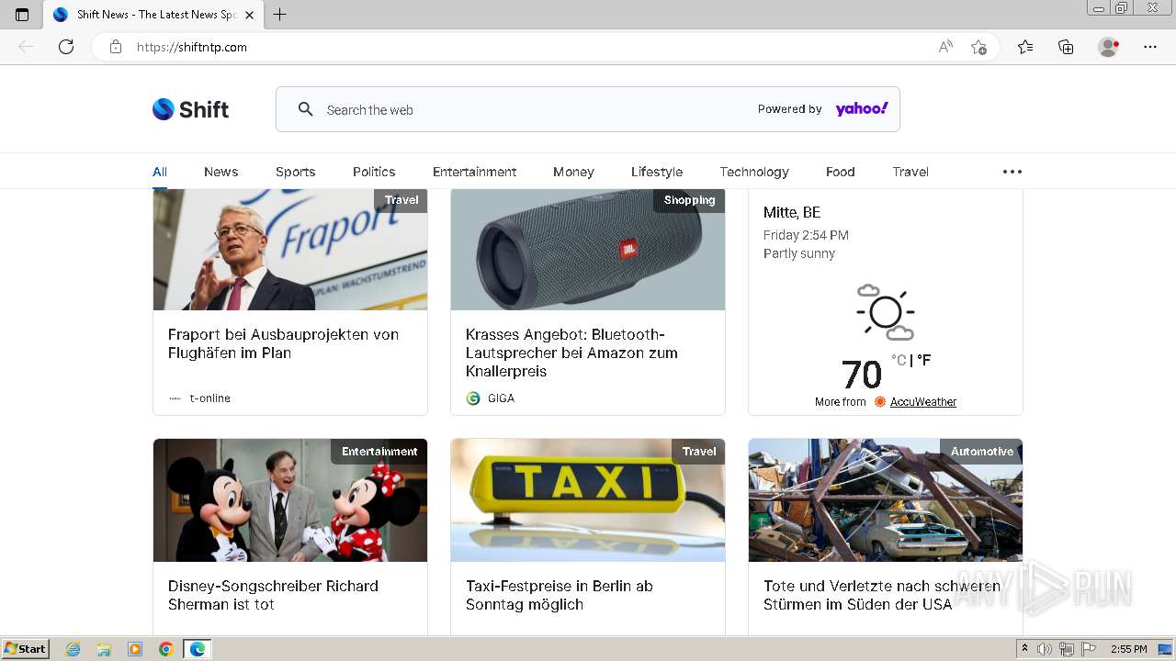Image resolution: width=1176 pixels, height=661 pixels.
Task: Open media player from taskbar
Action: click(x=135, y=649)
